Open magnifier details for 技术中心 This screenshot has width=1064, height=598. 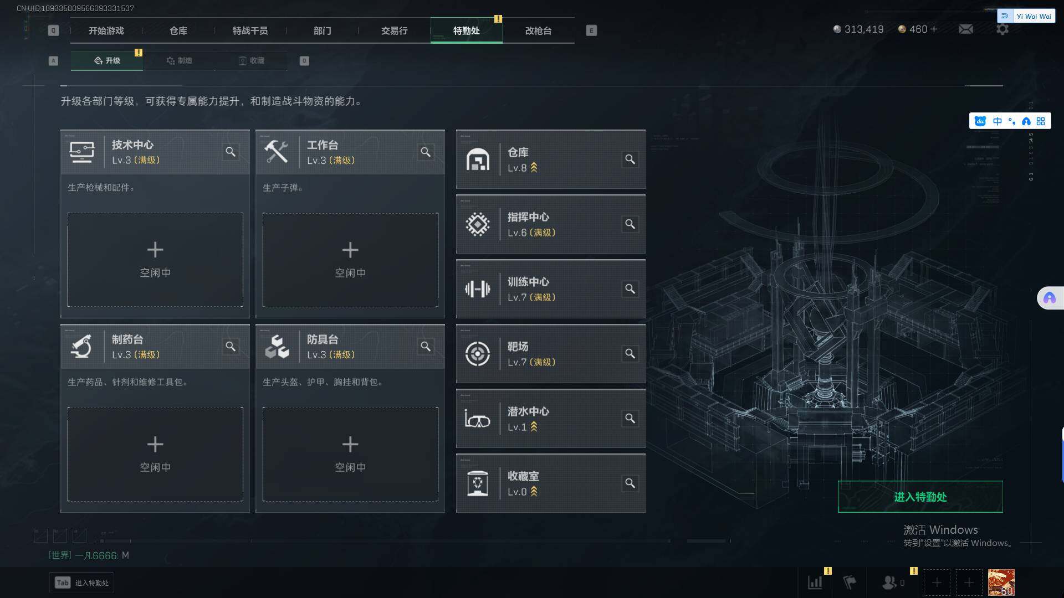pos(231,152)
